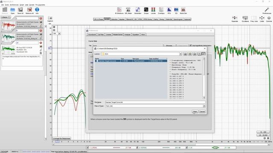273x153 pixels.
Task: Open the Levels tool
Action: [153, 10]
